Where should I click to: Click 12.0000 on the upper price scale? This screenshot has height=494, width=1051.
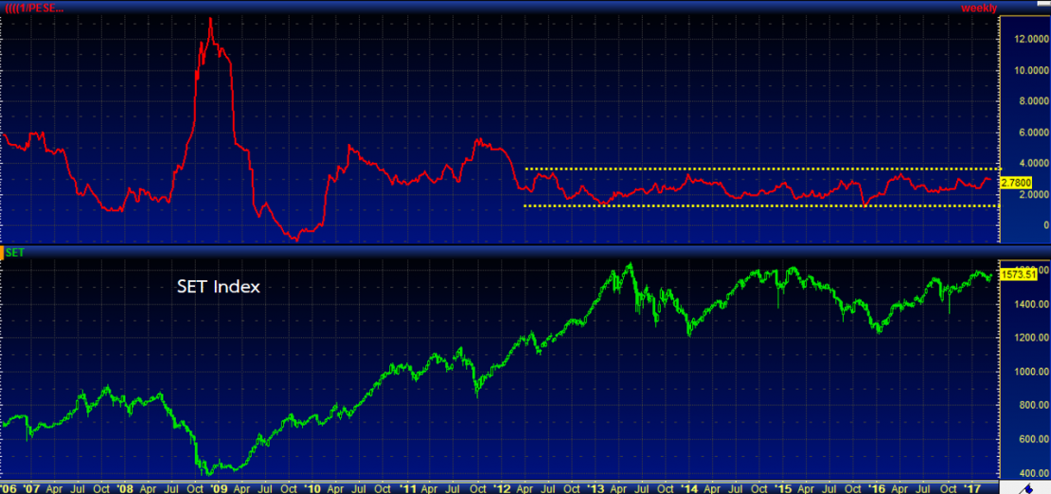pyautogui.click(x=1029, y=39)
